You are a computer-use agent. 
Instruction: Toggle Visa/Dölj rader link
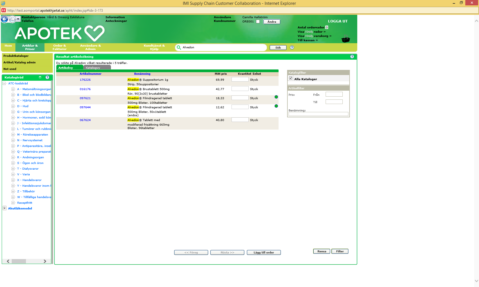pos(312,32)
